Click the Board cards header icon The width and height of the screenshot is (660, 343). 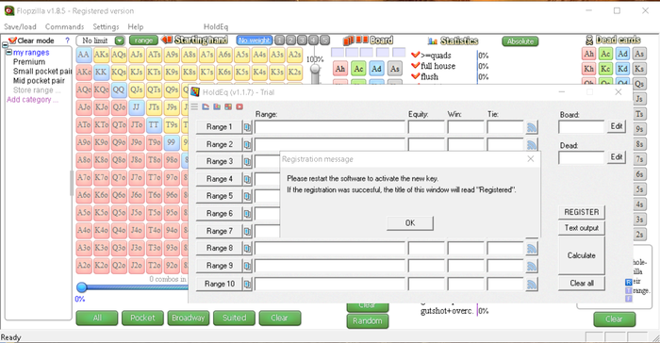355,41
